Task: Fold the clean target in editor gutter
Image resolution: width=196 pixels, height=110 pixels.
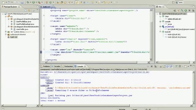Action: pyautogui.click(x=44, y=16)
